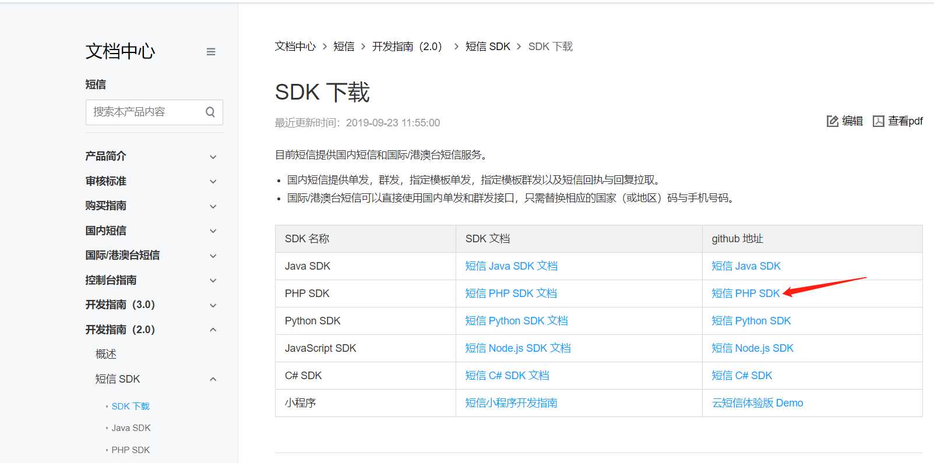Screen dimensions: 934x463
Task: Open github 短信 C# SDK link
Action: (x=742, y=376)
